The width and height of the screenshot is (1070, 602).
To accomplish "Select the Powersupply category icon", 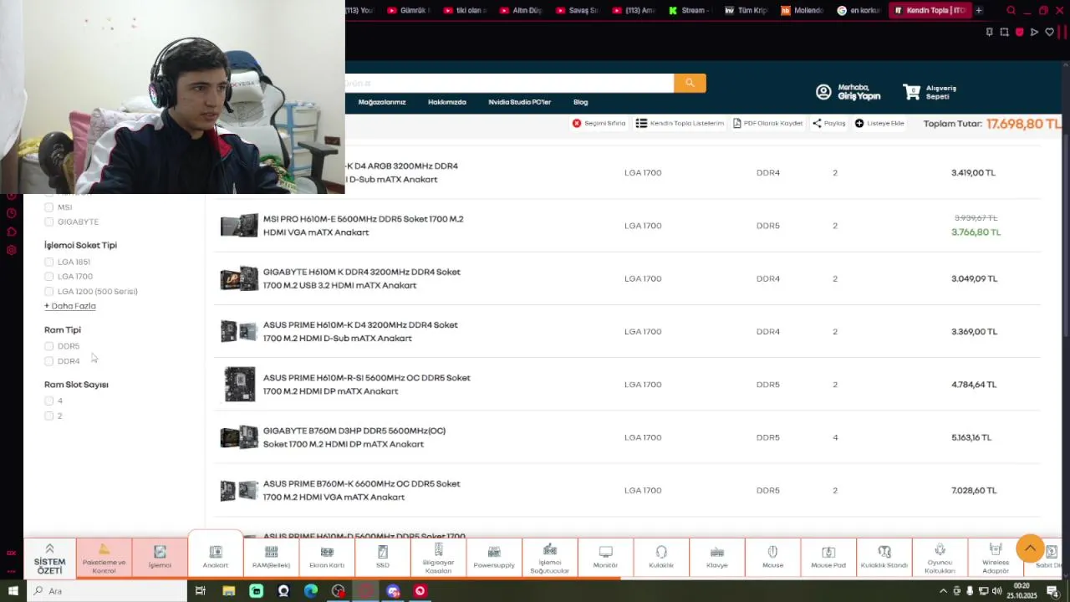I will [x=494, y=552].
